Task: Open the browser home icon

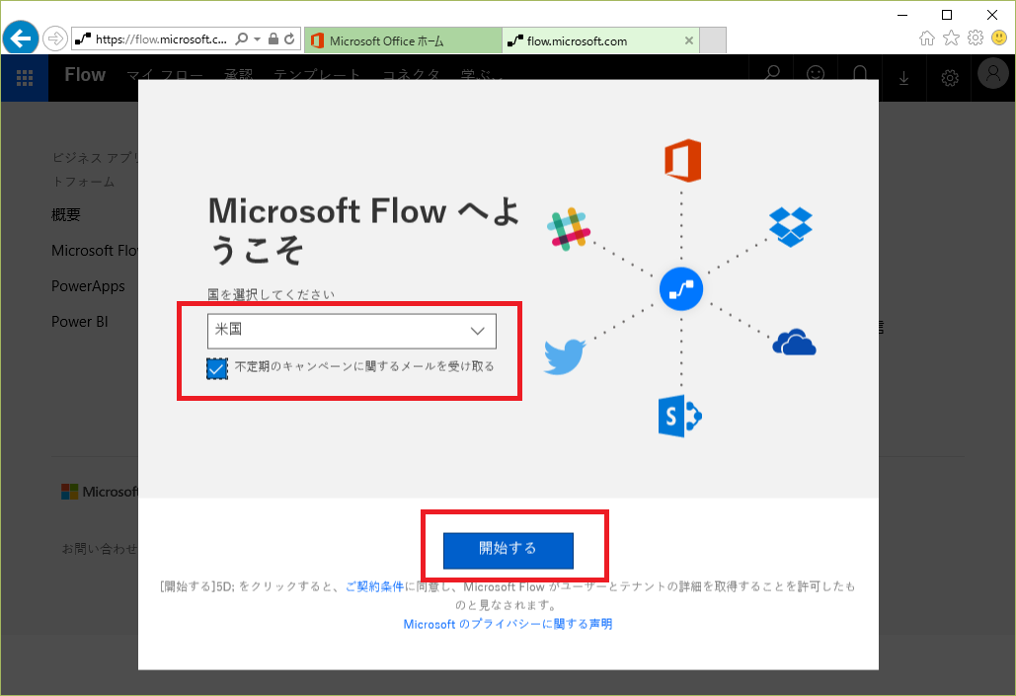Action: pos(927,39)
